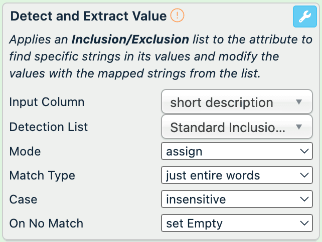Screen dimensions: 322x242
Task: Open the Mode dropdown showing assign
Action: coord(237,151)
